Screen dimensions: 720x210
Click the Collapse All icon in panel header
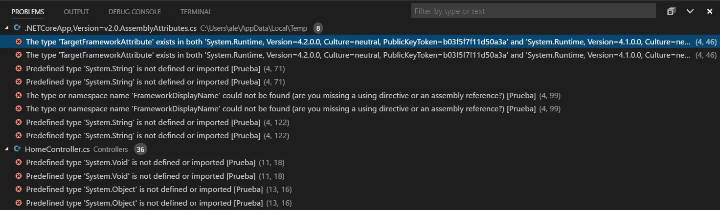tap(671, 11)
